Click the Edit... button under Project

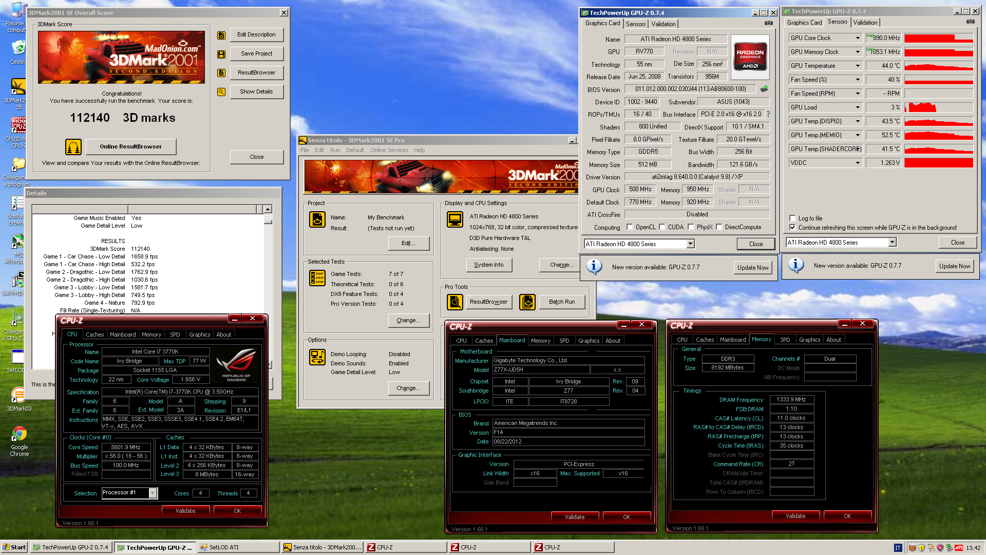tap(408, 243)
